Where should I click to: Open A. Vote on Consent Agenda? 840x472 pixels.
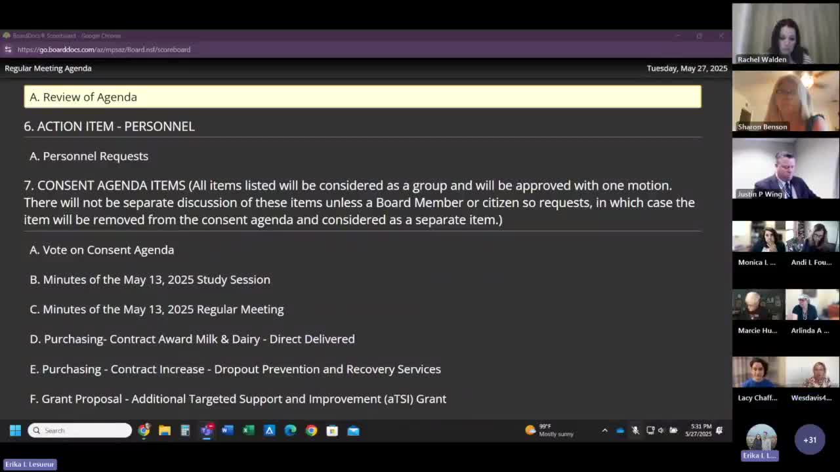(102, 250)
